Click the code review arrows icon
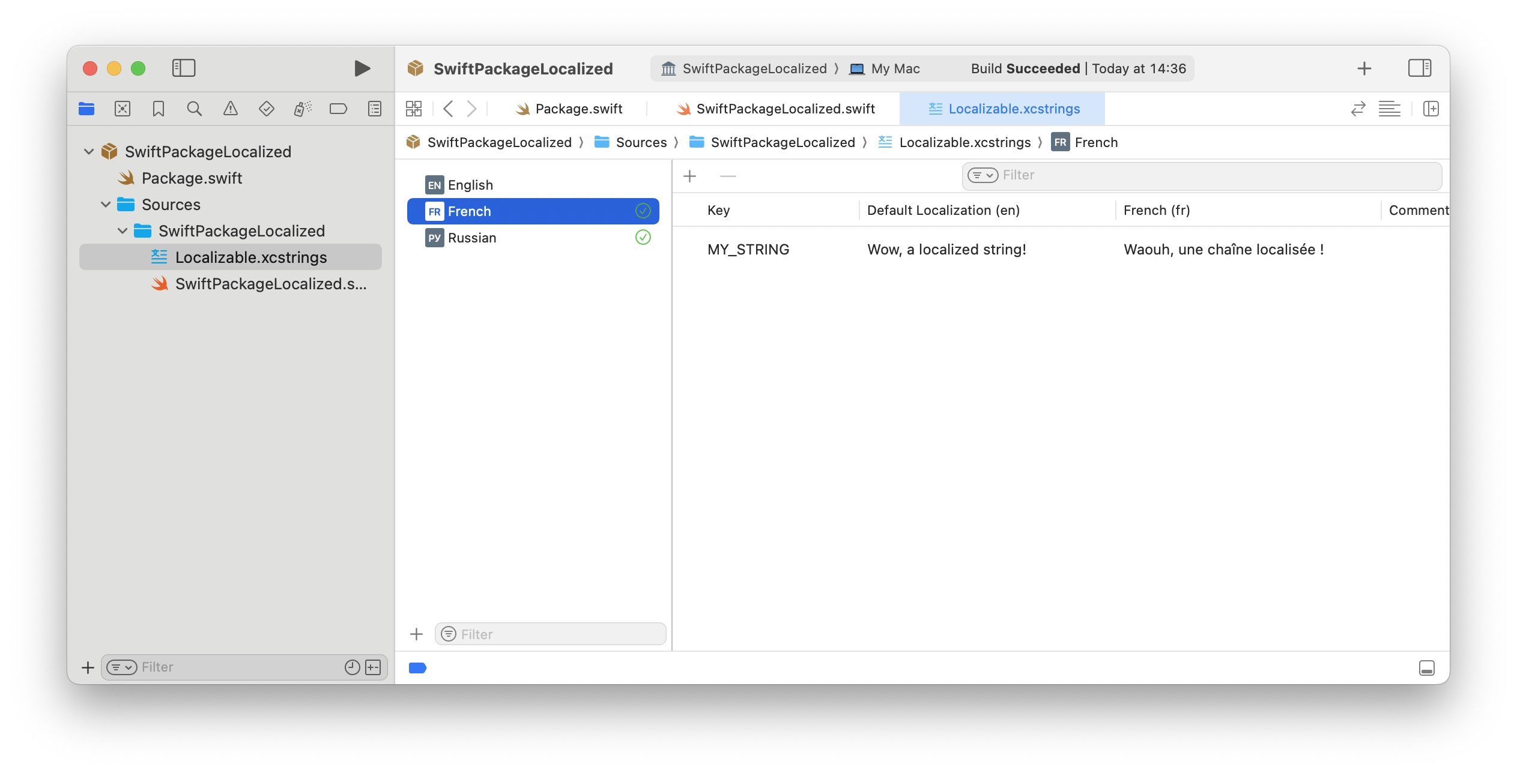 pos(1358,109)
